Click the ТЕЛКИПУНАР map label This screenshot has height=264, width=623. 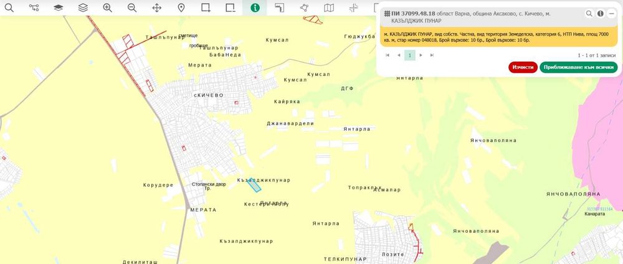[345, 259]
